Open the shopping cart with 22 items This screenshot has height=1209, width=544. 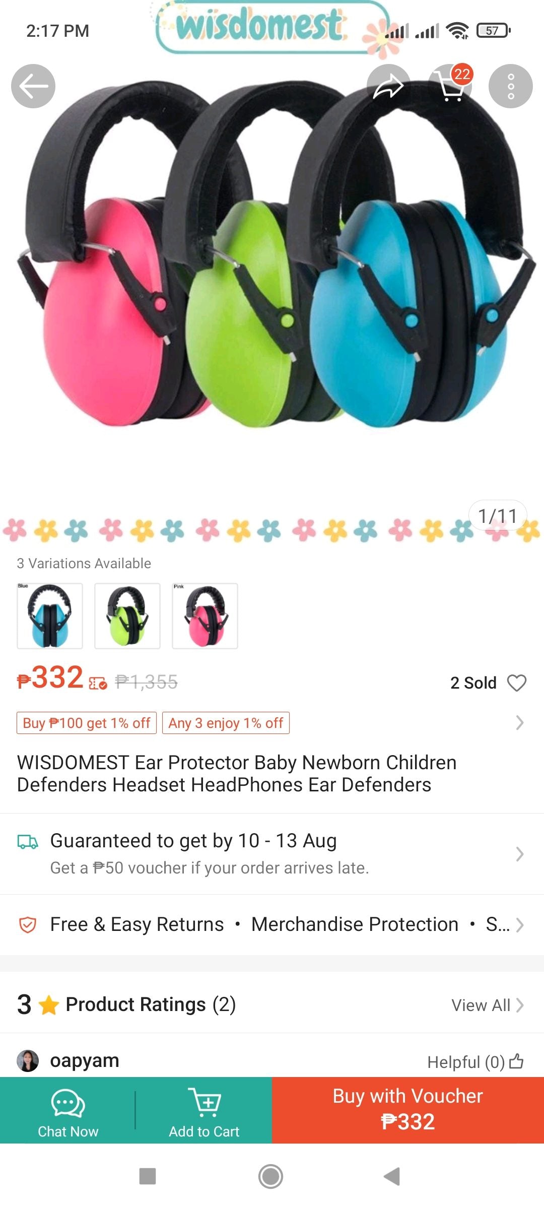(451, 86)
